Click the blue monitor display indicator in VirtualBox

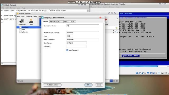[148, 73]
